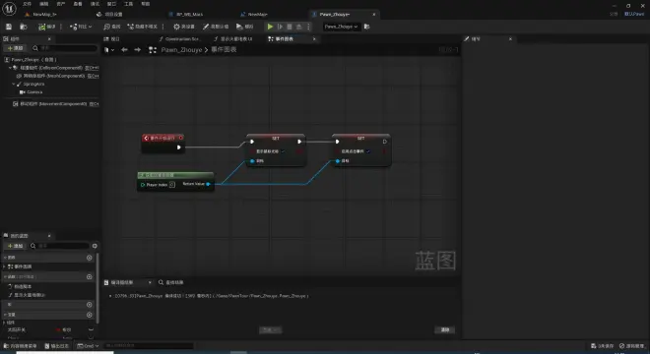The image size is (650, 354).
Task: Open the Pawn_Zhouye debug object dropdown
Action: click(x=341, y=27)
